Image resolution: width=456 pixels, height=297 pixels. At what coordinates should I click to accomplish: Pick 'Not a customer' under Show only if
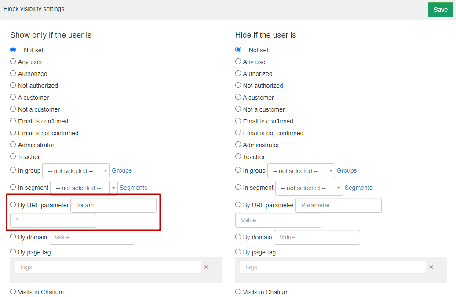[13, 109]
